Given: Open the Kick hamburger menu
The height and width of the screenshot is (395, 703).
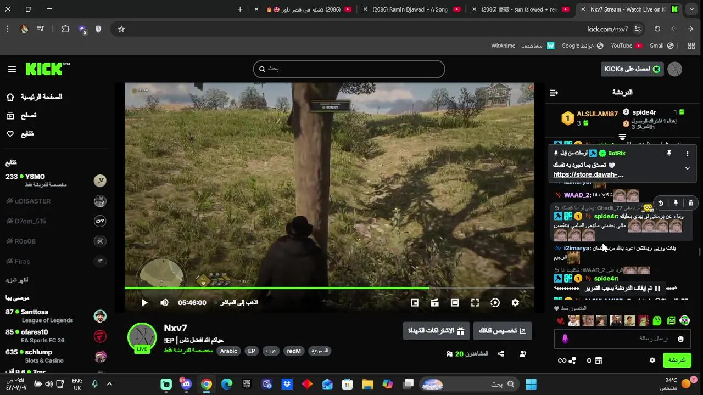Looking at the screenshot, I should point(12,69).
